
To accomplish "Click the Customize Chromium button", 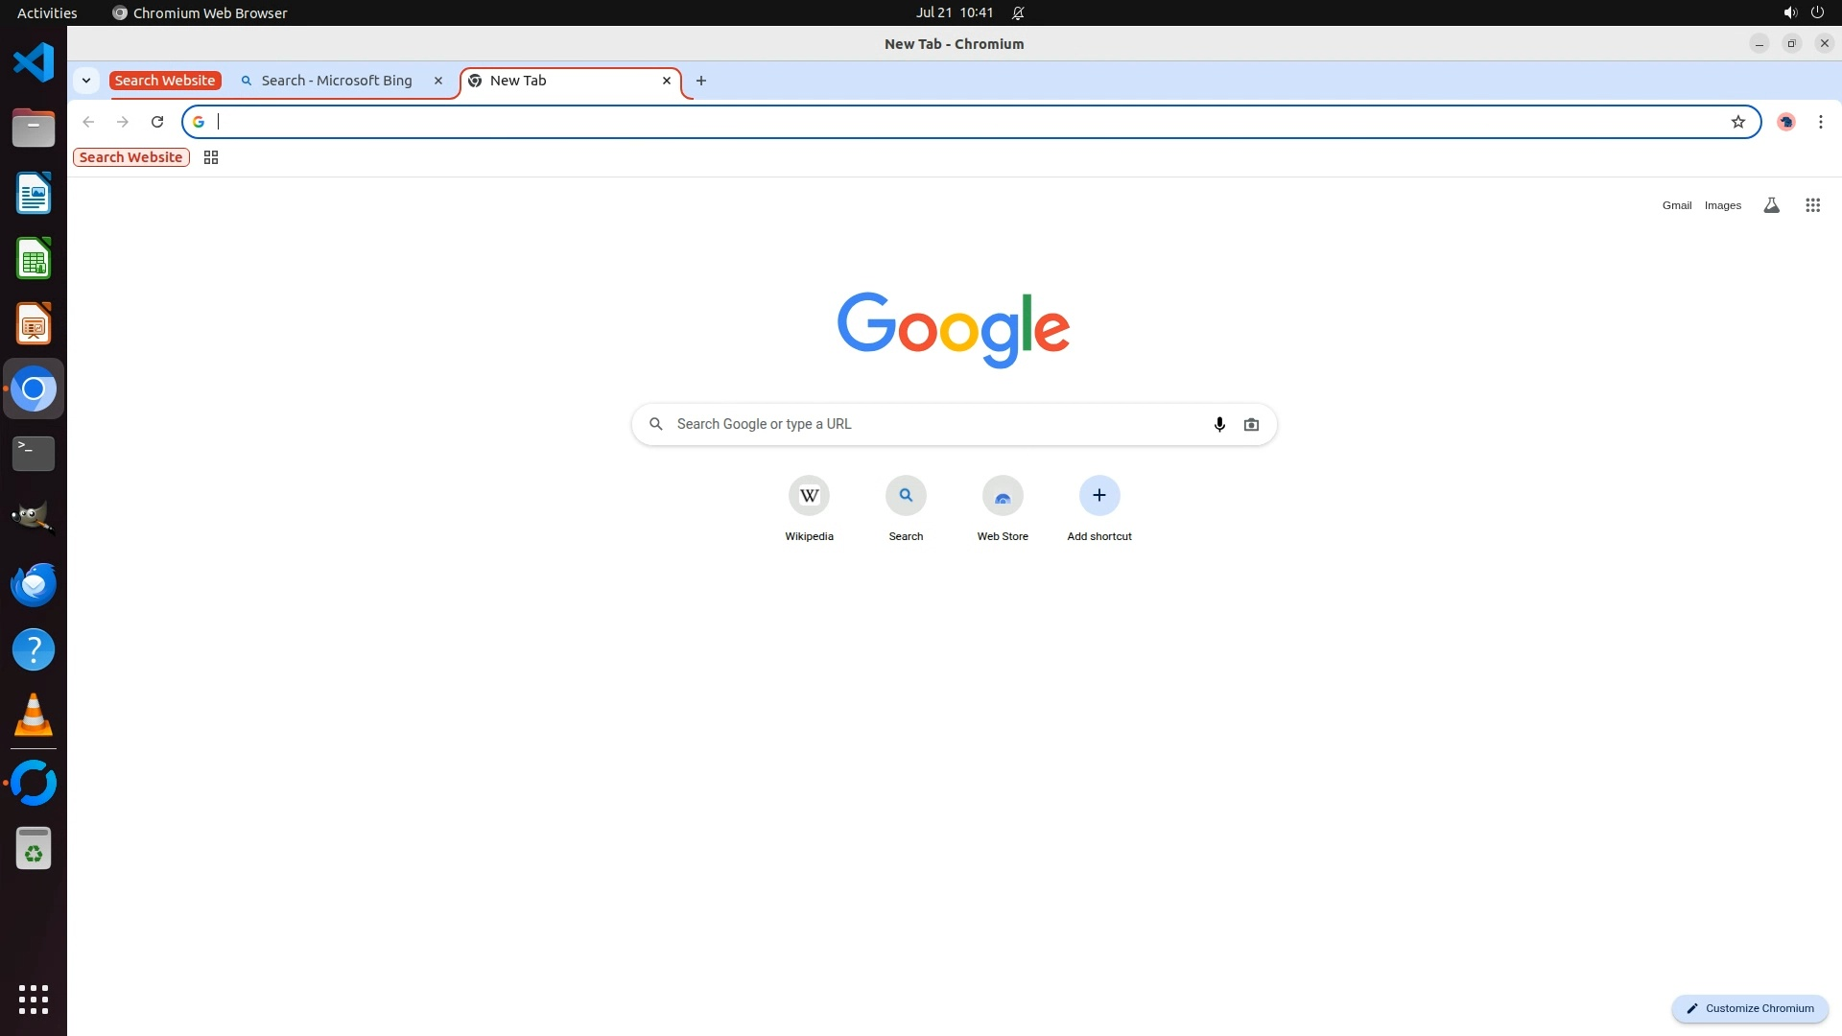I will click(x=1750, y=1008).
